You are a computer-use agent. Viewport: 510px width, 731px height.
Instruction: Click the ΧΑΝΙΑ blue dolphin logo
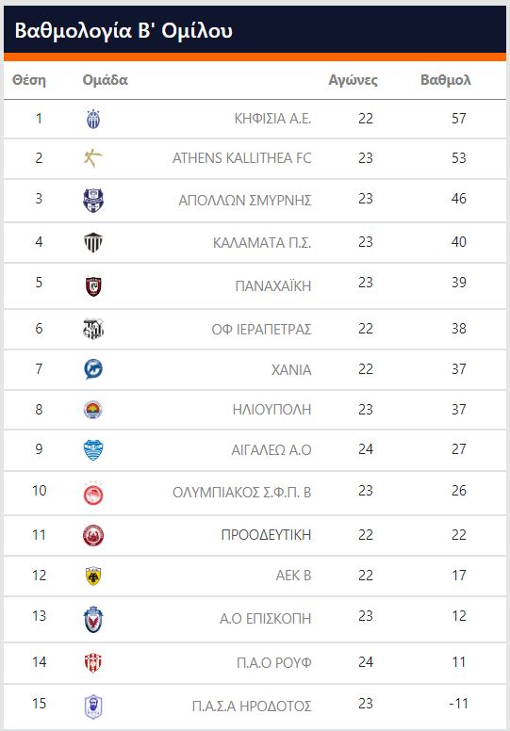click(93, 369)
